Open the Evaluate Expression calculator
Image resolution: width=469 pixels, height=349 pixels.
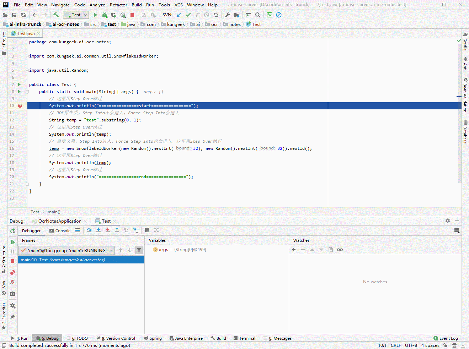(147, 230)
